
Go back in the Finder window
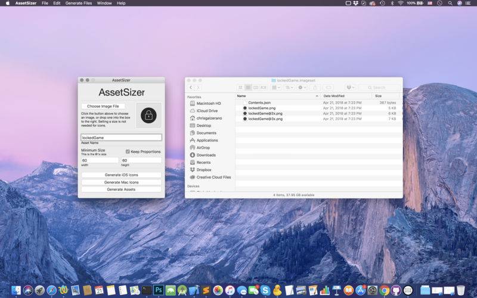[191, 88]
